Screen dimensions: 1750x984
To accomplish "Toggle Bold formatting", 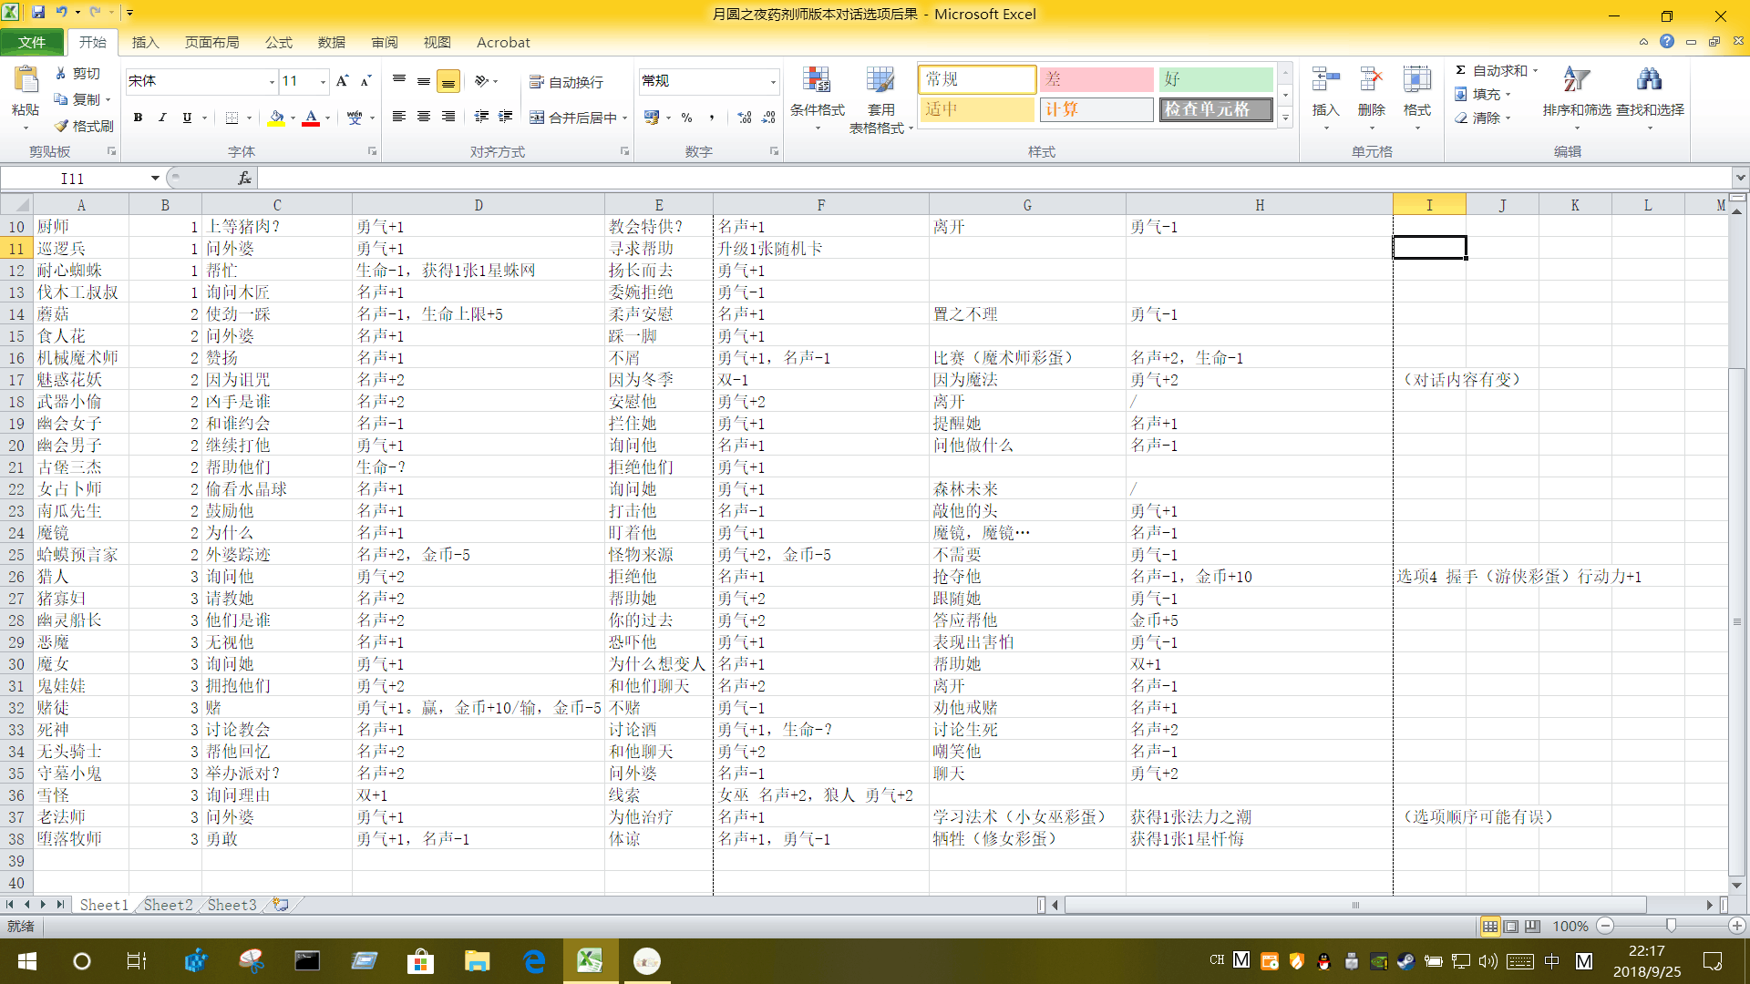I will [139, 118].
